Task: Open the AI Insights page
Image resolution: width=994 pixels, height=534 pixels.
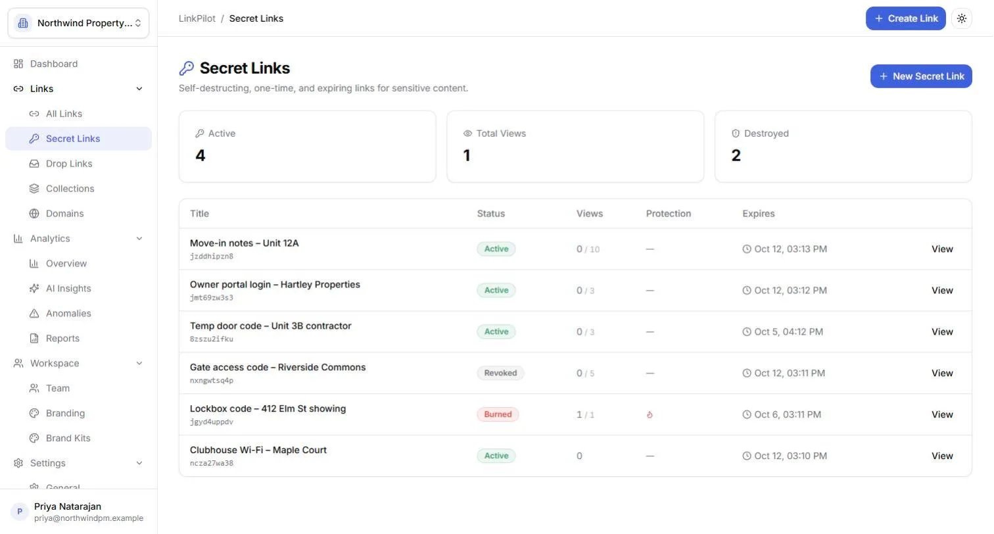Action: [x=78, y=289]
